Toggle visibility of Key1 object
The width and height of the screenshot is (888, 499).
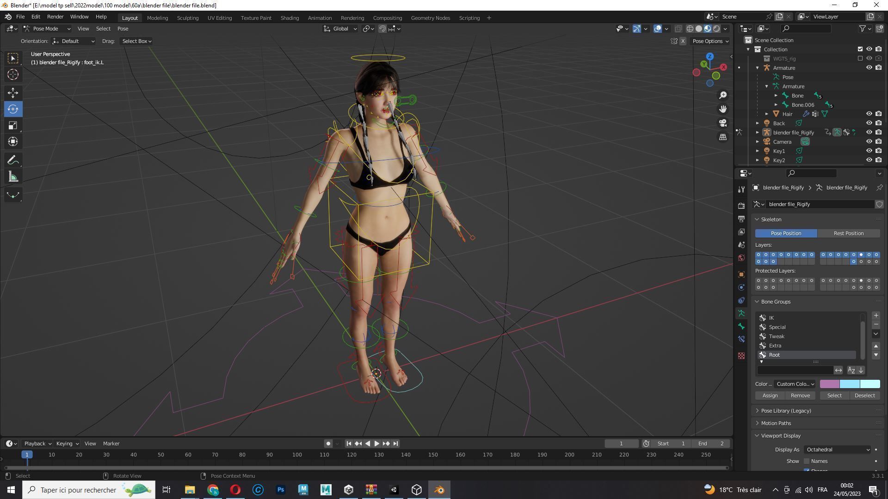[x=869, y=151]
